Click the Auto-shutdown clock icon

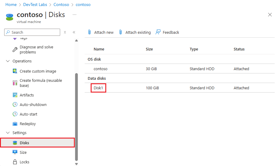[15, 104]
